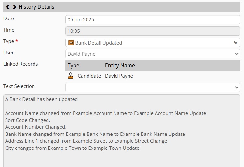Click the empty Text Selection combo box
Viewport: 244px width, 167px height.
pos(153,87)
